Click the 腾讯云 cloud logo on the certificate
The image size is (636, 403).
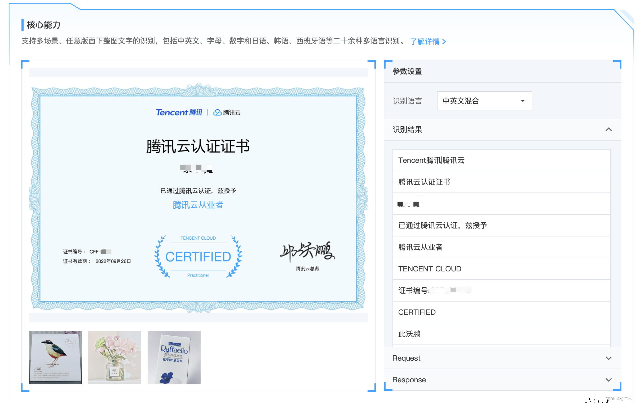point(227,113)
